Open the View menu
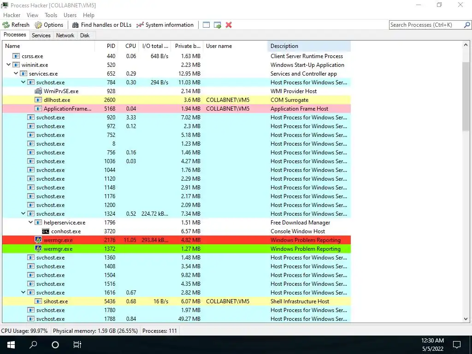Image resolution: width=472 pixels, height=354 pixels. point(32,15)
